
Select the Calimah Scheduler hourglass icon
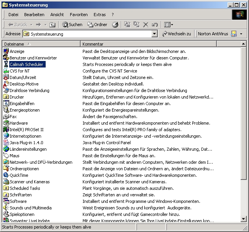(6, 64)
